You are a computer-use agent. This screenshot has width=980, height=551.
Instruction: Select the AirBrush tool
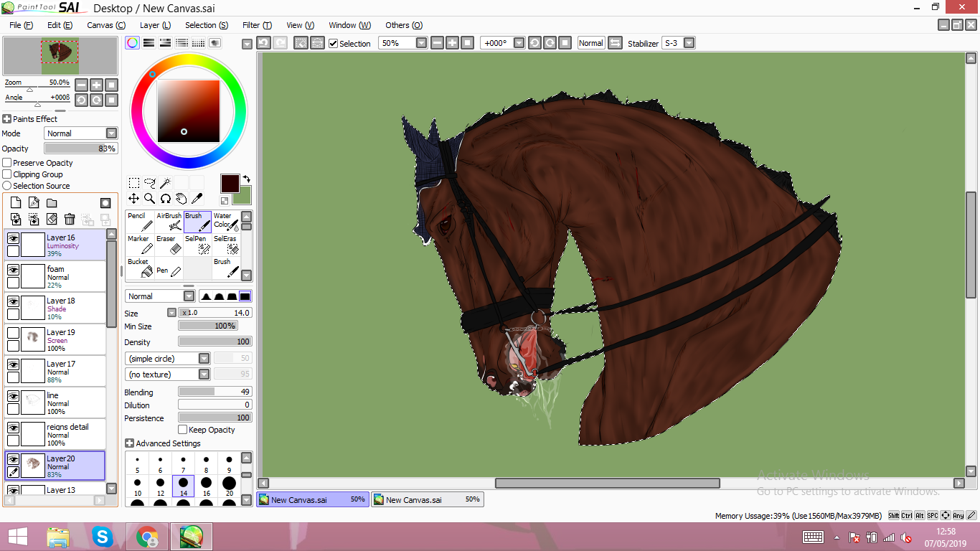coord(169,222)
